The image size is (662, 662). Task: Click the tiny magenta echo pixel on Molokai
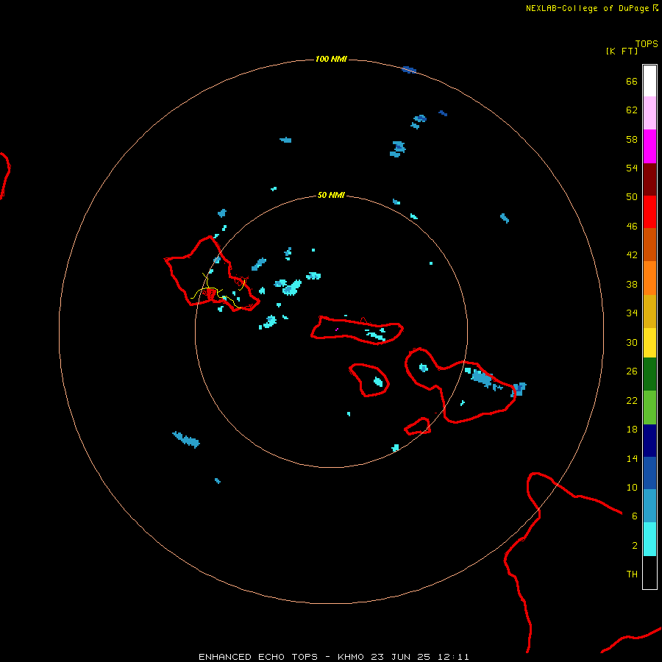click(x=337, y=330)
